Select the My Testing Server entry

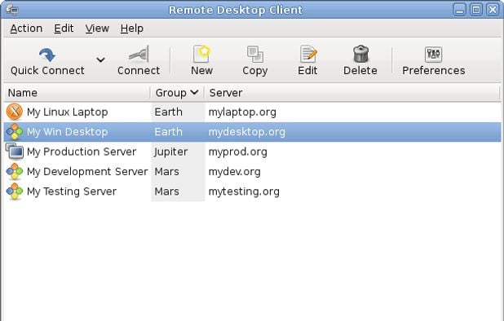click(252, 191)
